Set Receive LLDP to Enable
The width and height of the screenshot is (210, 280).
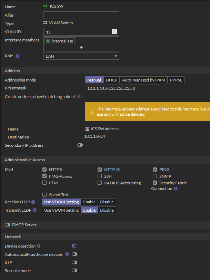[89, 202]
